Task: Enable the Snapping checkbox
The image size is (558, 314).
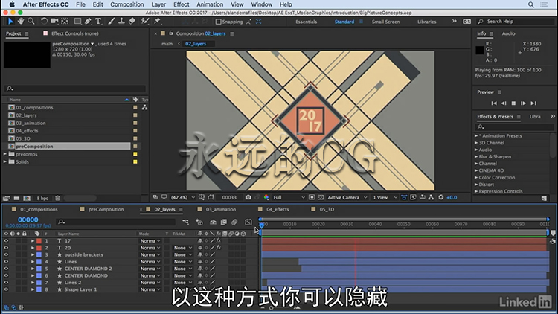Action: point(219,22)
